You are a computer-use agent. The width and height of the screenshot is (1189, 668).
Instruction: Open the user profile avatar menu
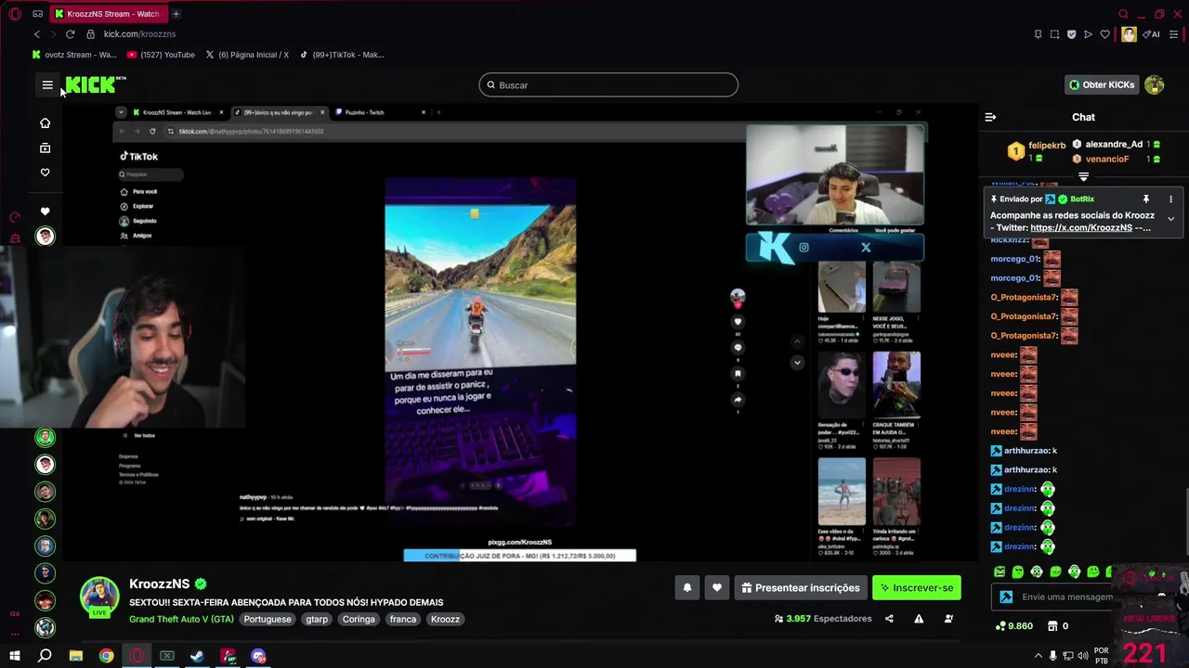pyautogui.click(x=1155, y=84)
